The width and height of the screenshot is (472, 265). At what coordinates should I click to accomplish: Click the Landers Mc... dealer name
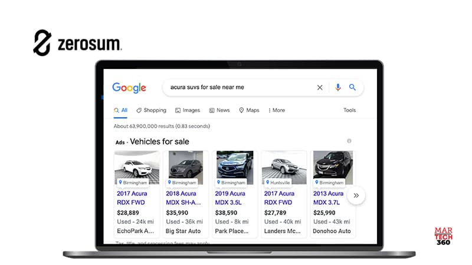click(283, 231)
